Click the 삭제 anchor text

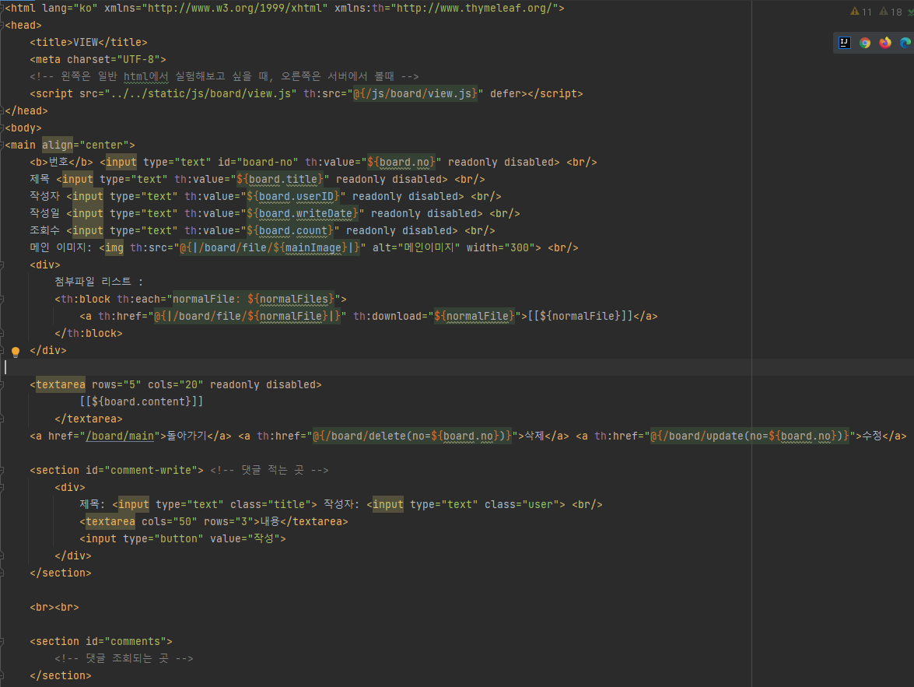coord(534,436)
